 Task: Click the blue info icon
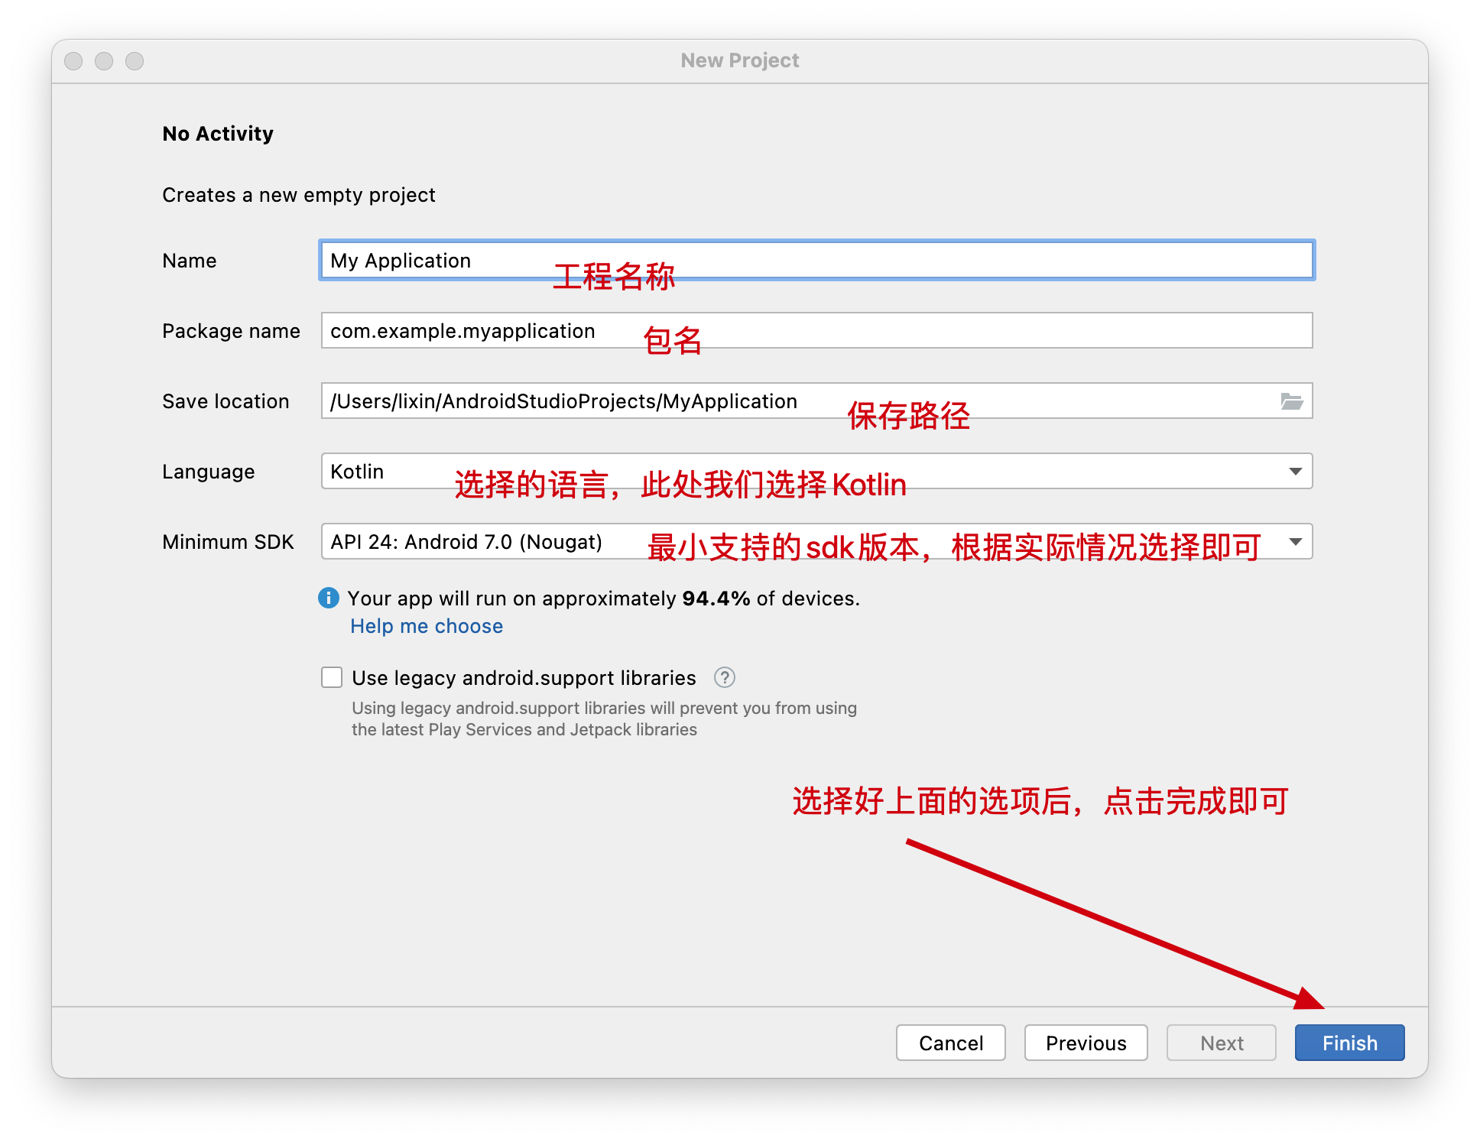coord(329,598)
